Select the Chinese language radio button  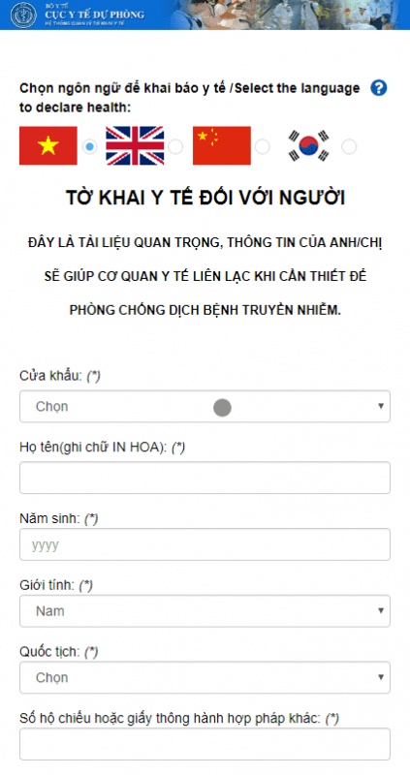coord(262,147)
